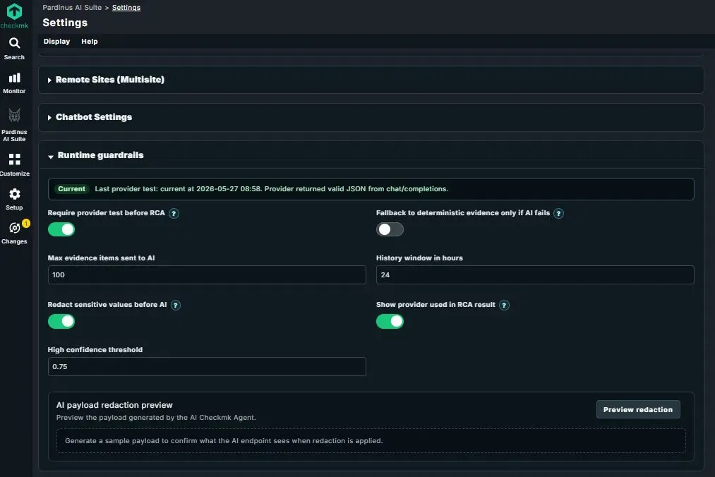
Task: Show help for Show provider used in RCA result
Action: click(504, 306)
